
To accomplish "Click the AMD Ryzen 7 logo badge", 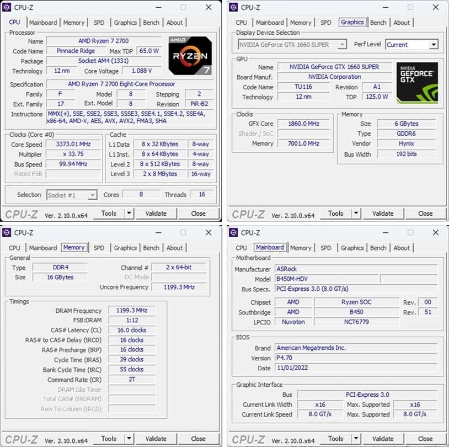I will point(190,55).
